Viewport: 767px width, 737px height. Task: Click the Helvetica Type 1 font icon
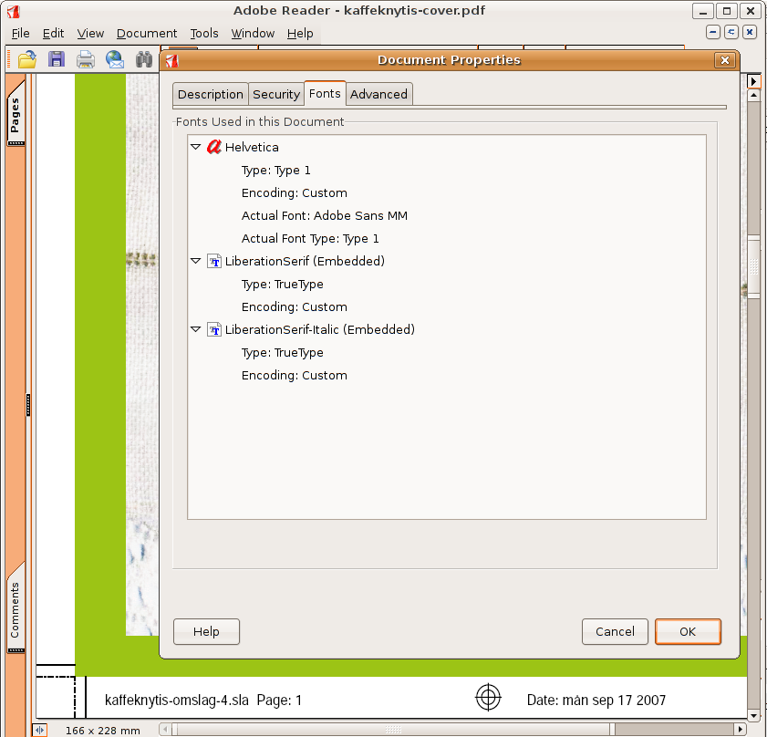214,147
